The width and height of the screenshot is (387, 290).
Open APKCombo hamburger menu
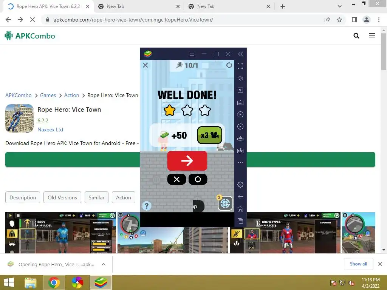pyautogui.click(x=372, y=35)
